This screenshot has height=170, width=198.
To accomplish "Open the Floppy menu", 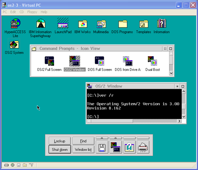I will tap(32, 12).
